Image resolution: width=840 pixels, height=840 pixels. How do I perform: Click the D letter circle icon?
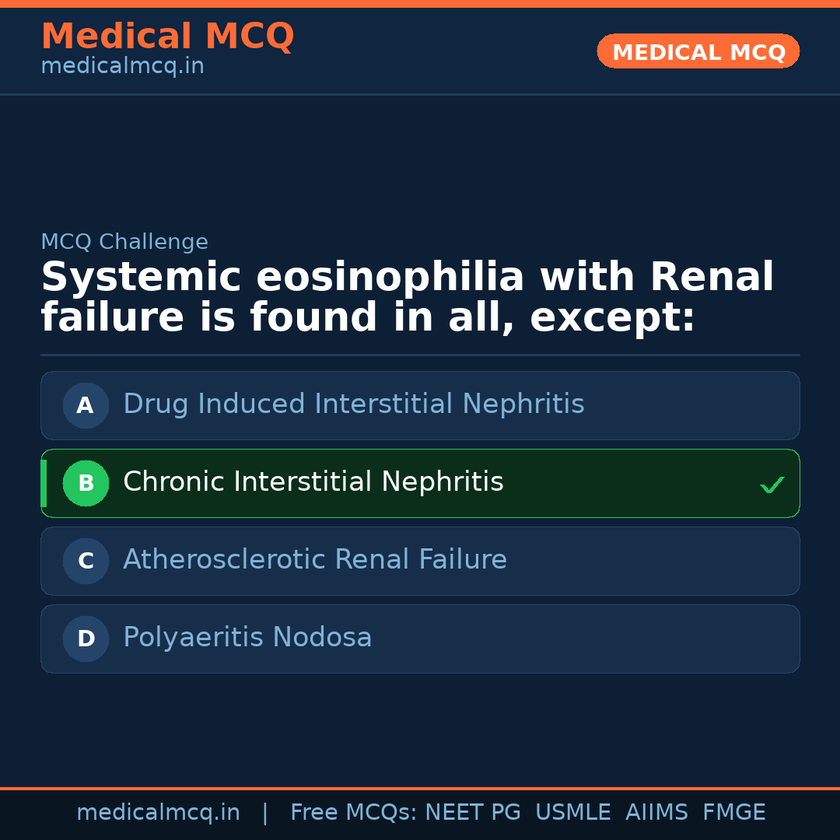(x=86, y=639)
